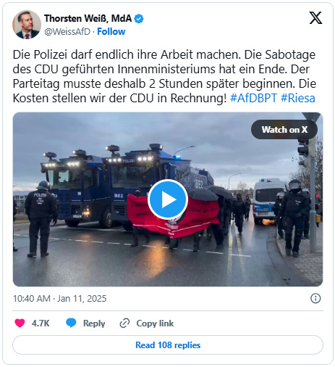Open the #Riesa hashtag
335x367 pixels.
[298, 98]
